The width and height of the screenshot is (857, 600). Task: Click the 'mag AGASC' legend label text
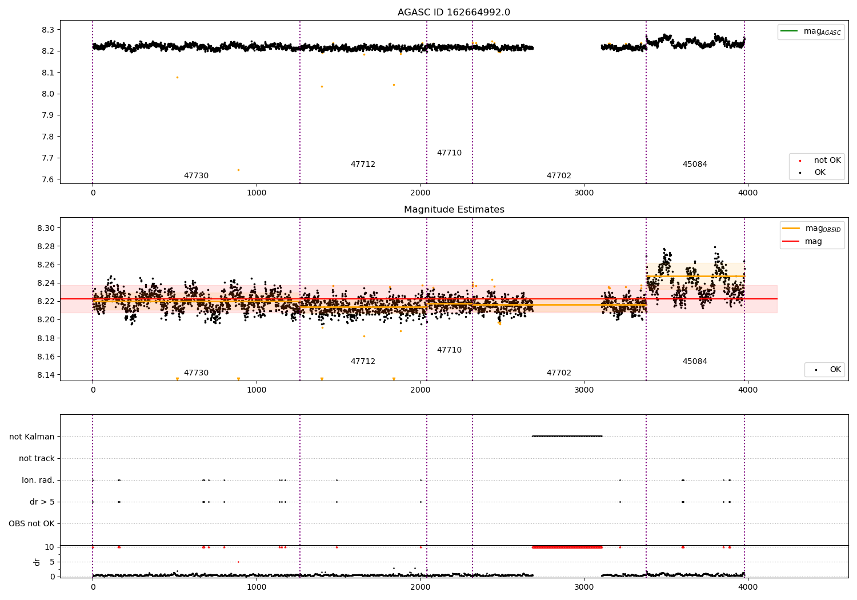click(822, 32)
